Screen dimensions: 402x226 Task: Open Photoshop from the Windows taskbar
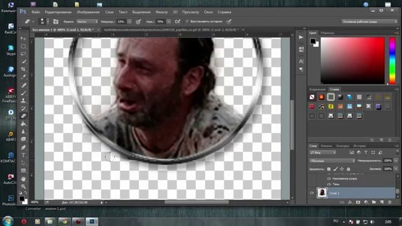point(92,222)
